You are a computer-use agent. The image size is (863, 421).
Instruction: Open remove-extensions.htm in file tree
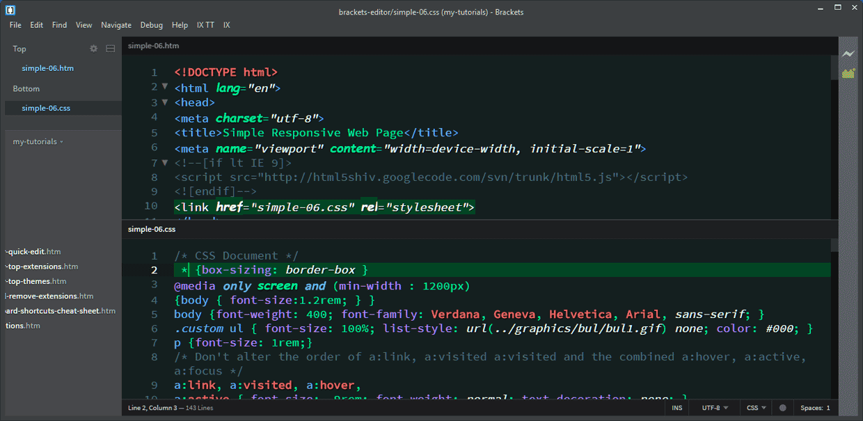pos(49,296)
